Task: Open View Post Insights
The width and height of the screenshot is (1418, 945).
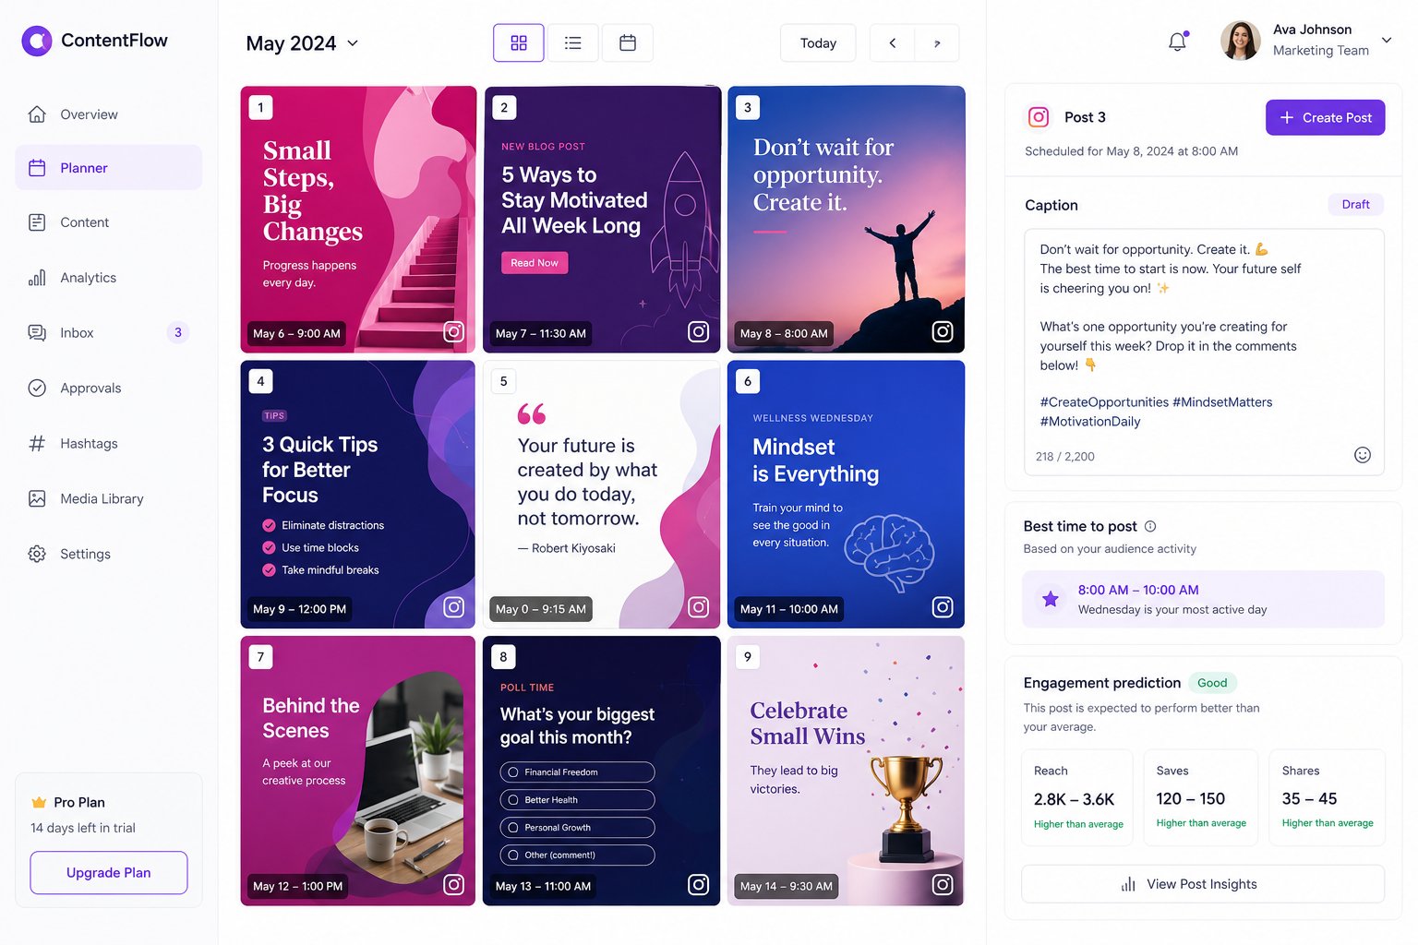Action: (1202, 884)
